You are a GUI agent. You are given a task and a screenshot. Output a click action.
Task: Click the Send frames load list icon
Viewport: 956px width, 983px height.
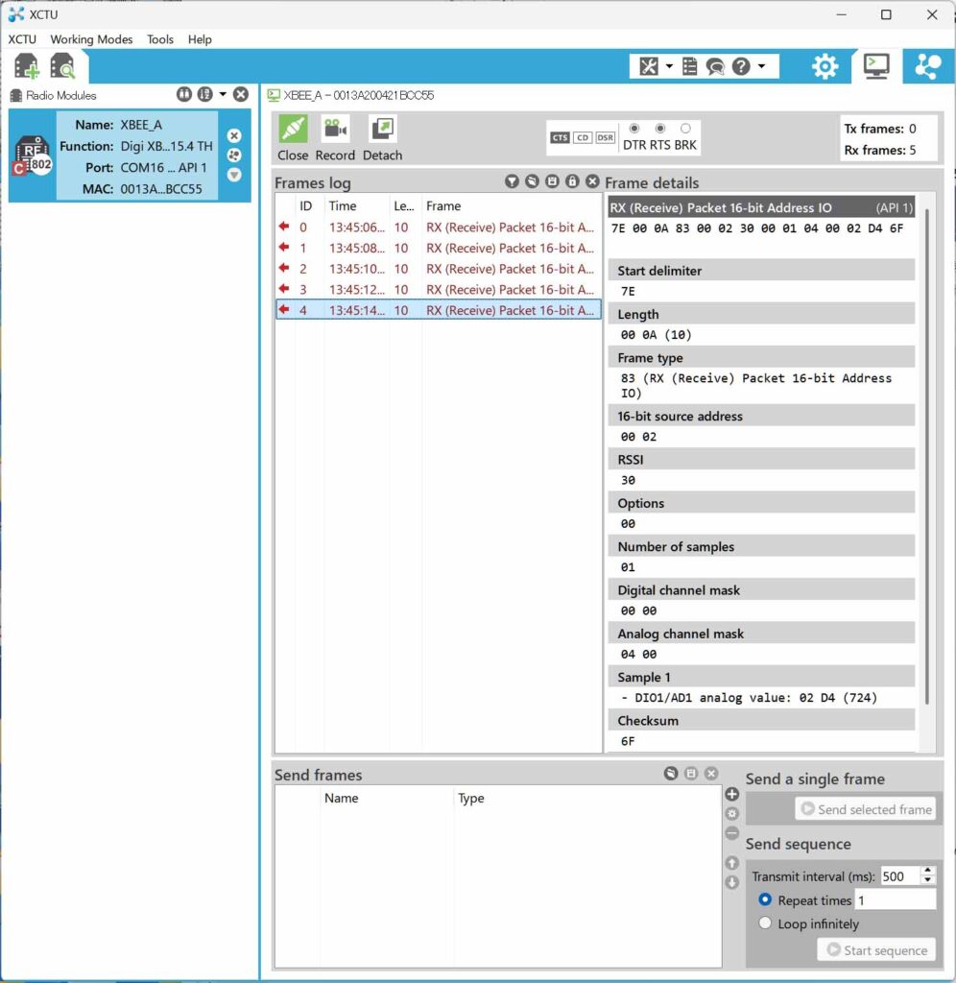pyautogui.click(x=671, y=774)
